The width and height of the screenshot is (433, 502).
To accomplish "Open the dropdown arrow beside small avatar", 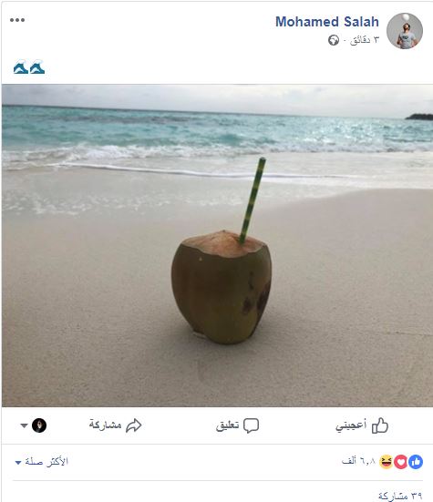I will coord(24,425).
